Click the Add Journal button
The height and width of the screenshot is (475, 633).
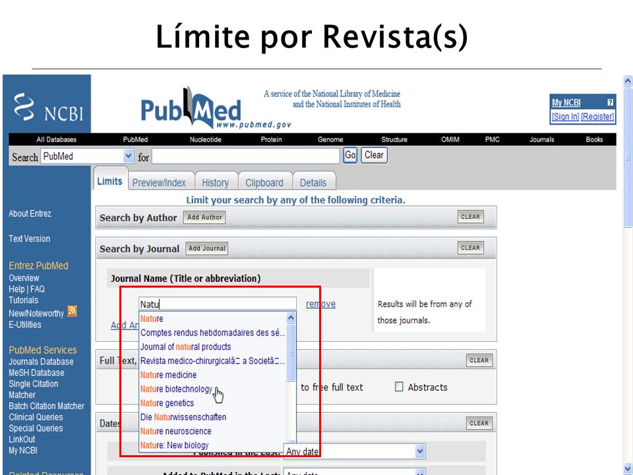tap(206, 249)
